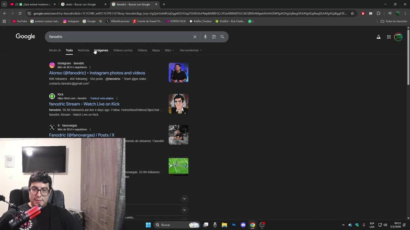Open the 10Notificaciones bookmark

click(117, 21)
